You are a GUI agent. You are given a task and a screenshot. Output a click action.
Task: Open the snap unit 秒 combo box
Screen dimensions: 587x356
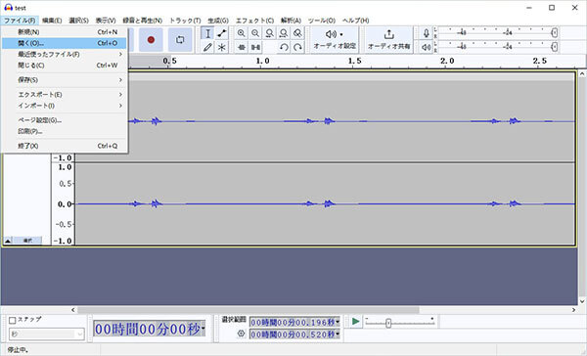(47, 334)
